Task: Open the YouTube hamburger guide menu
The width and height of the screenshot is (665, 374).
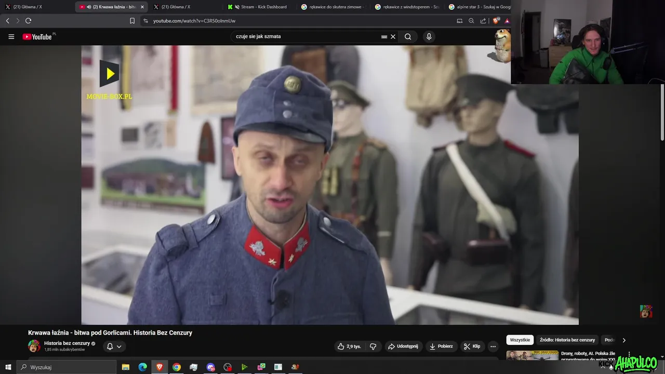Action: click(x=11, y=37)
